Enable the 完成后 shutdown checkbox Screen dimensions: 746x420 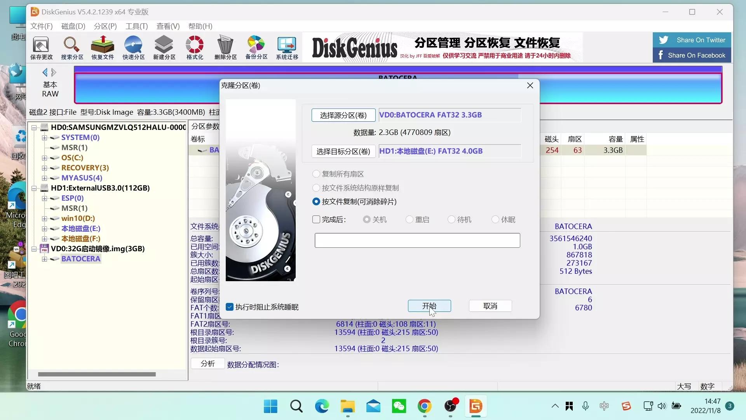315,219
